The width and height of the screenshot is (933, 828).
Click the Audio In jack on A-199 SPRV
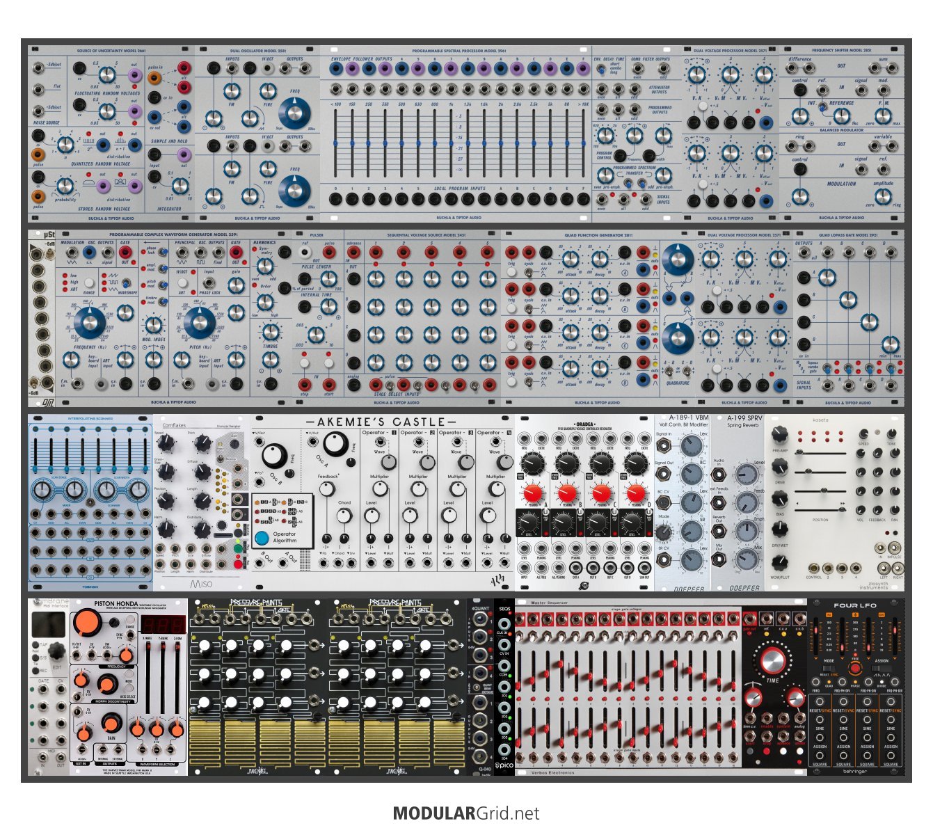pos(719,475)
